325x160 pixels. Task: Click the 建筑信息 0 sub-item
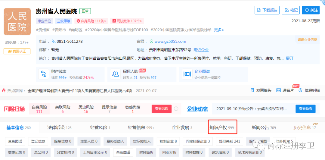pyautogui.click(x=220, y=152)
